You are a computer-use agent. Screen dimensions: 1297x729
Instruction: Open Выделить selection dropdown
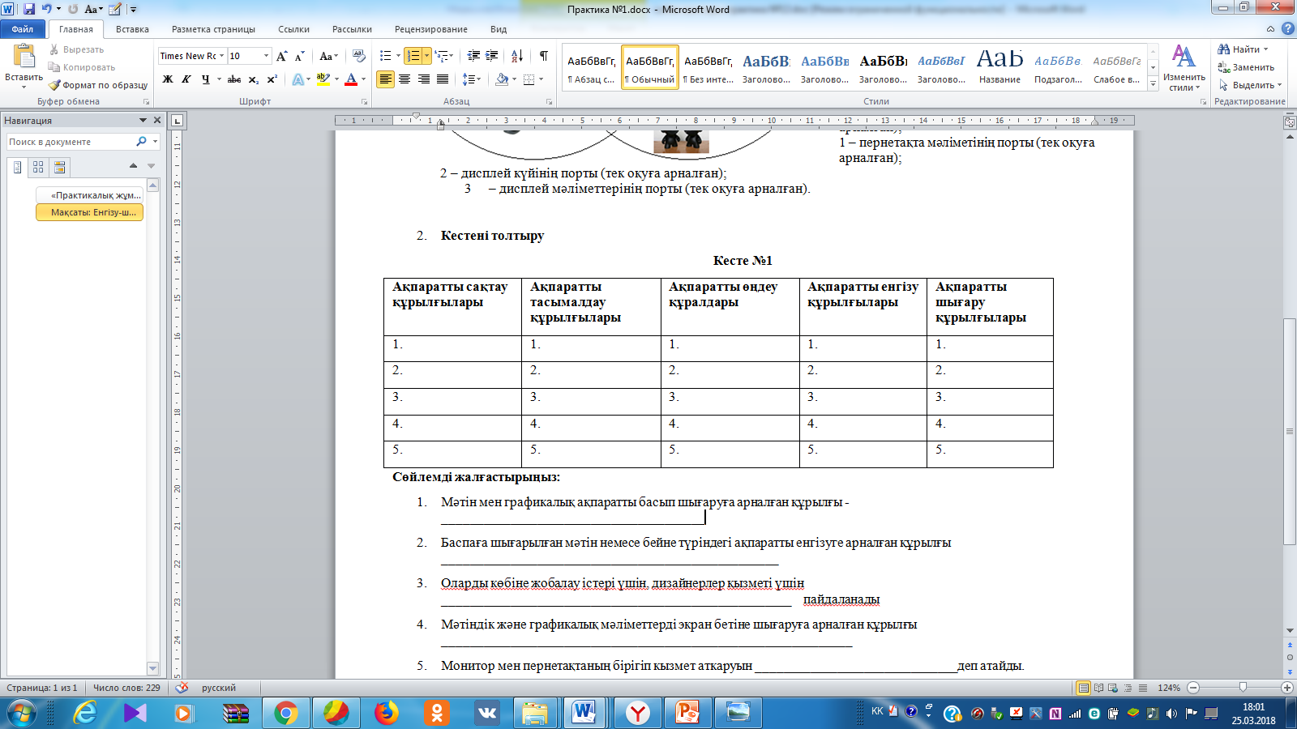click(1249, 85)
